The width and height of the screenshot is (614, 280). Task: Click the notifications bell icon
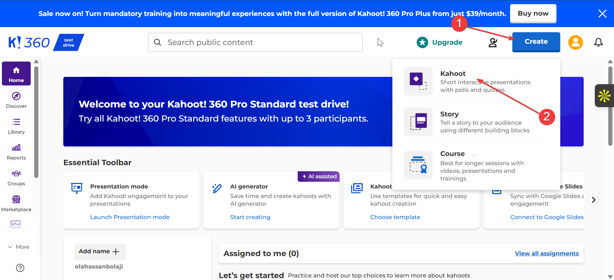(598, 42)
